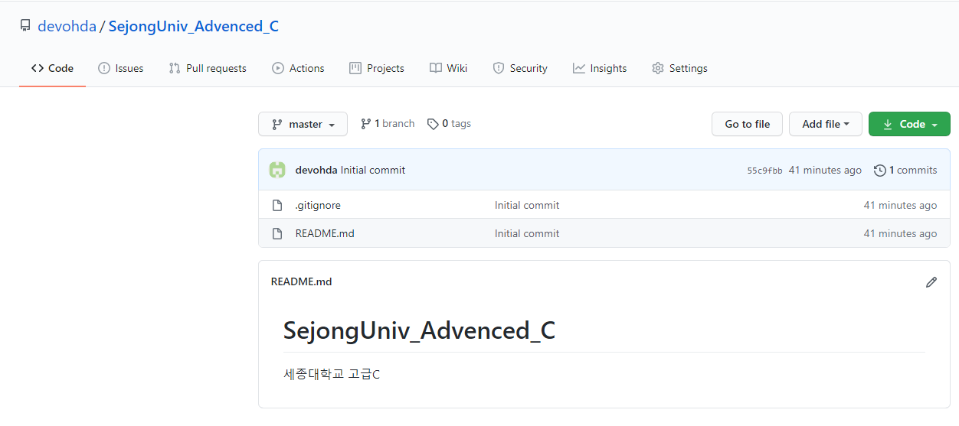Open the Issues tab
Screen dimensions: 959x426
(x=121, y=68)
